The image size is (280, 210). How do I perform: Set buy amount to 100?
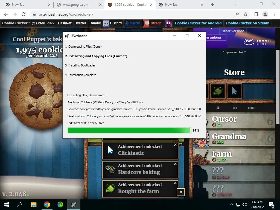pyautogui.click(x=251, y=108)
